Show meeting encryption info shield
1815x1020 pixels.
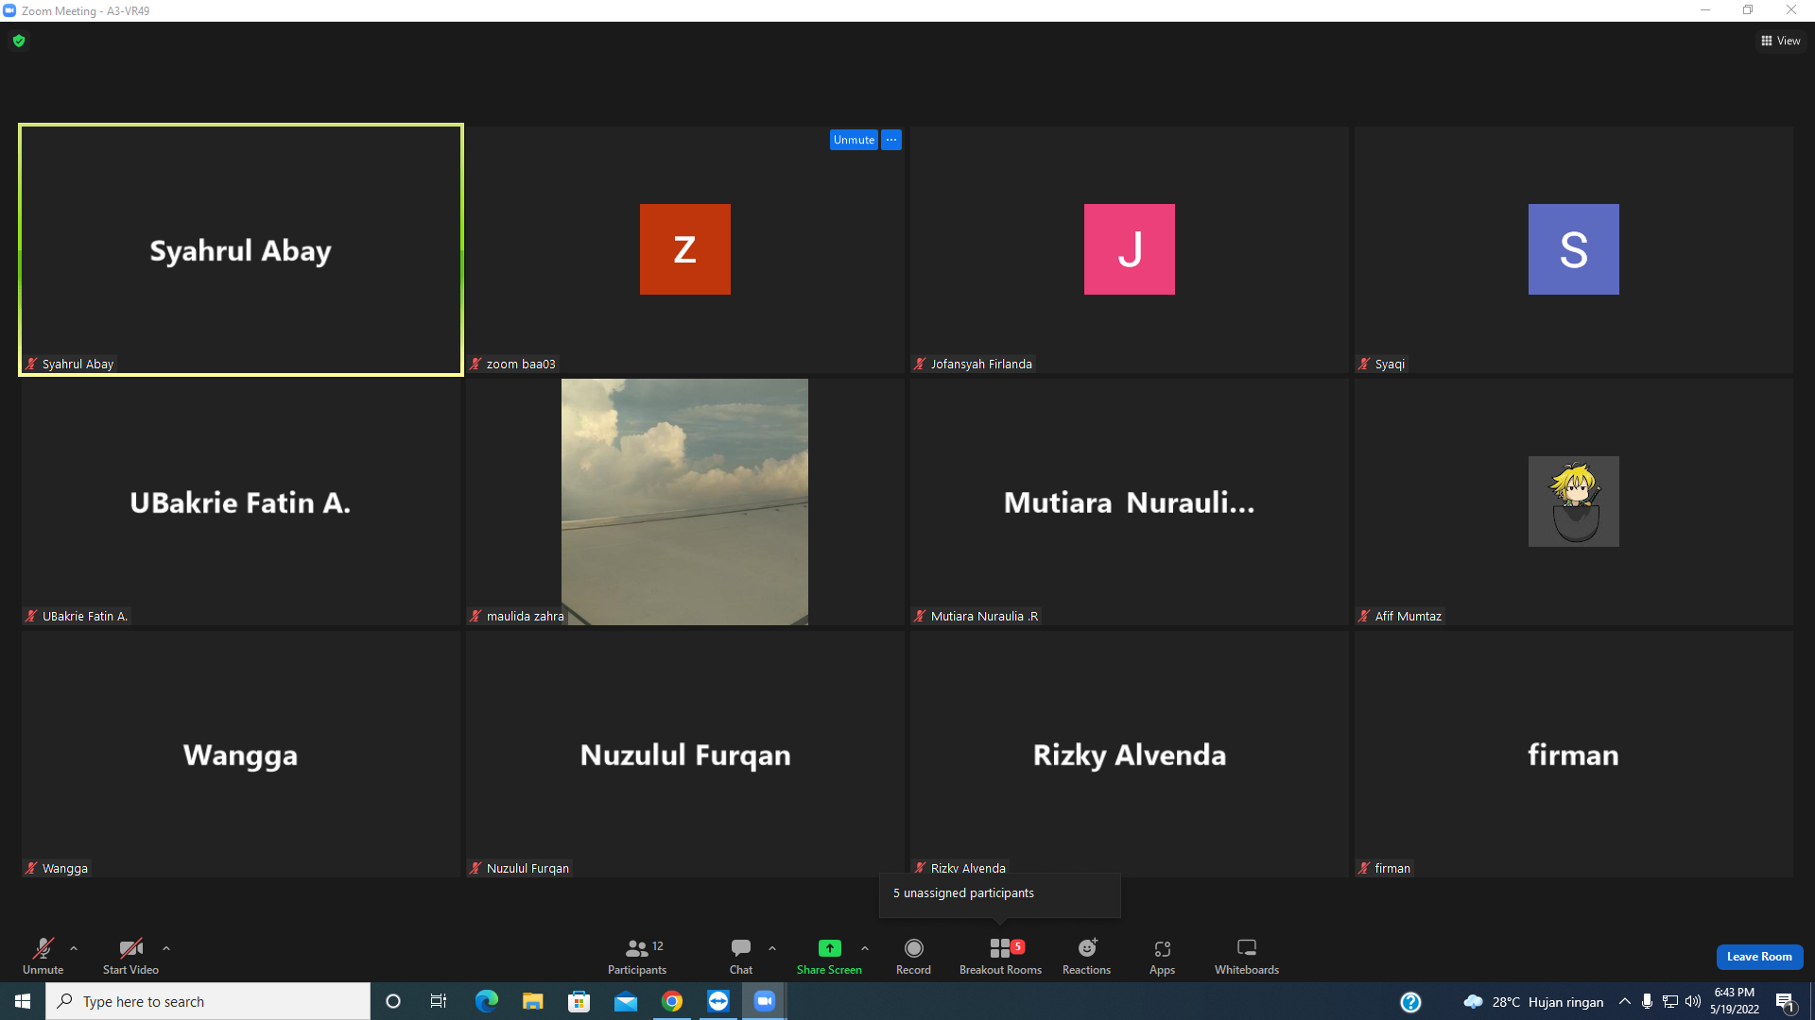(x=19, y=41)
